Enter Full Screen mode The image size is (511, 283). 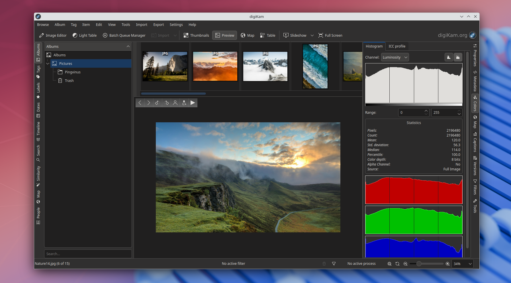click(x=330, y=35)
